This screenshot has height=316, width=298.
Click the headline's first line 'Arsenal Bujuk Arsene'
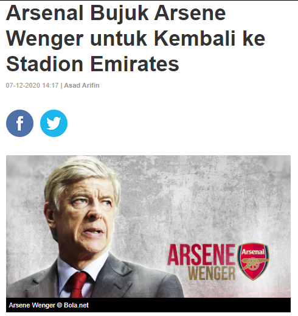pyautogui.click(x=116, y=13)
